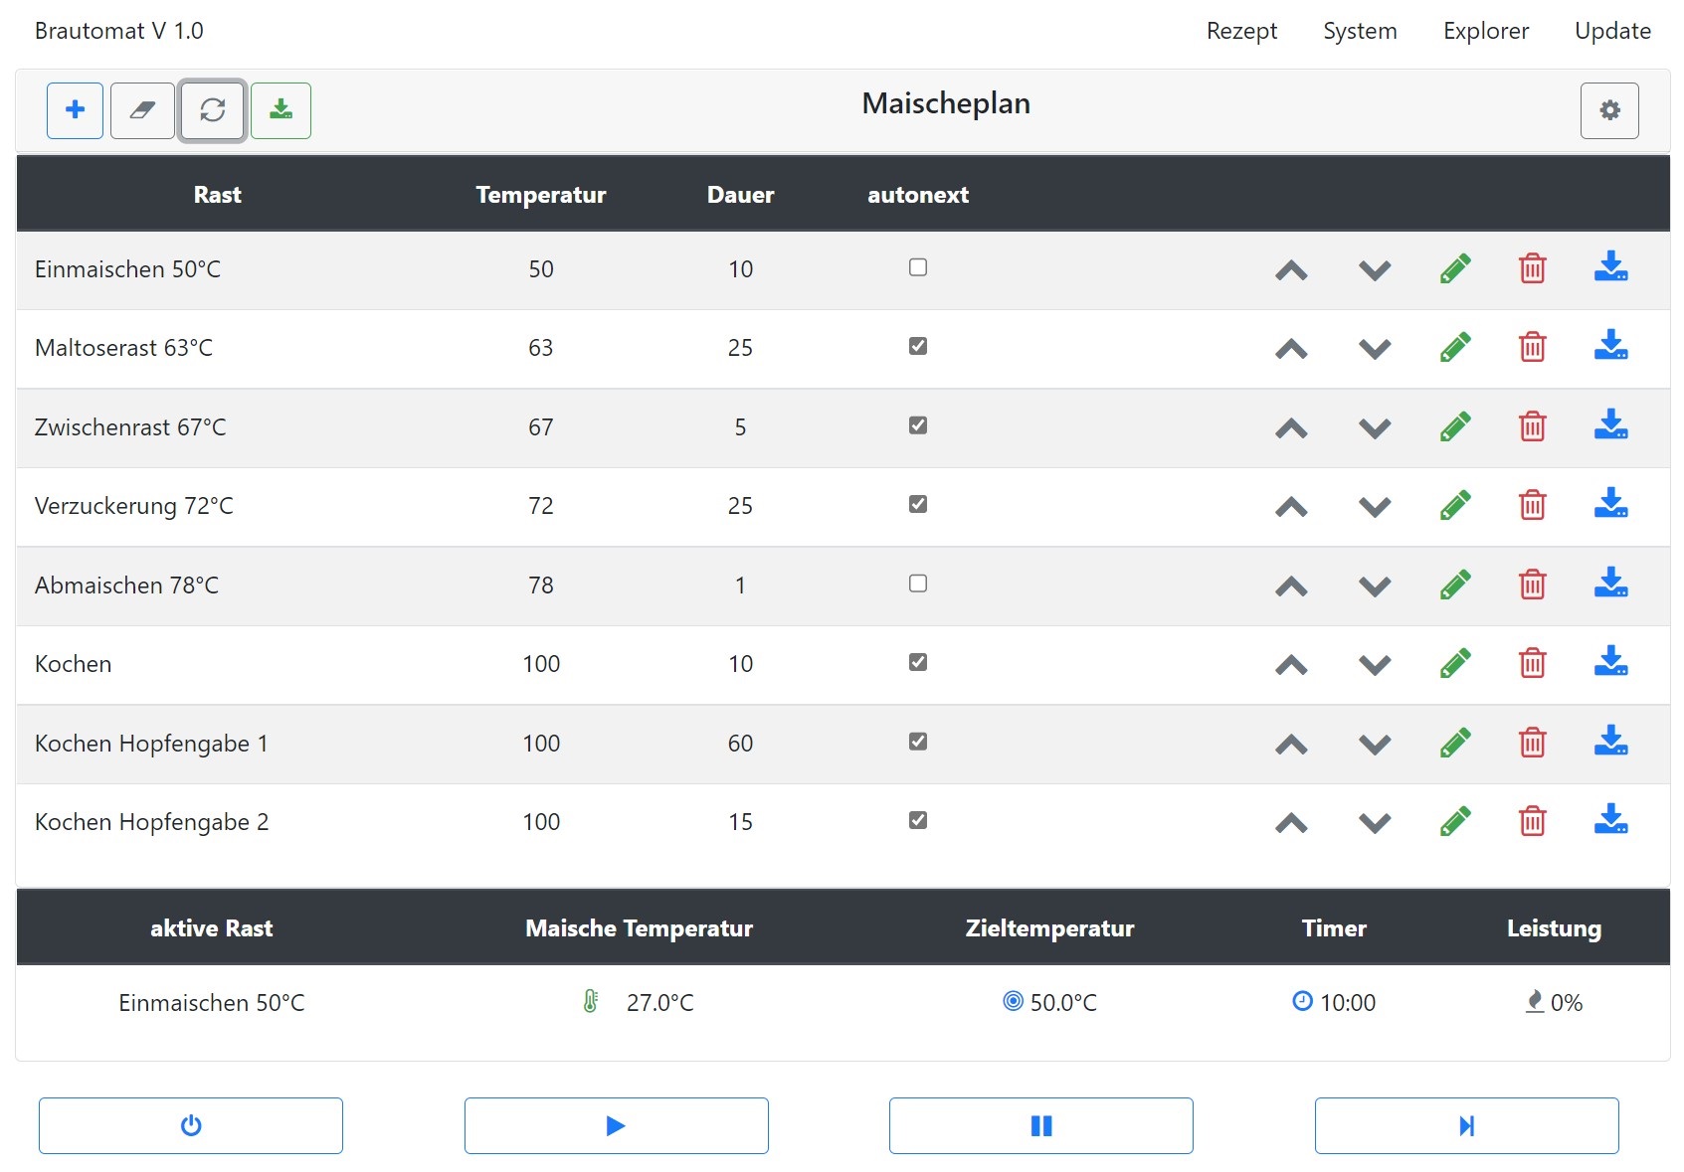The image size is (1684, 1172).
Task: Click the refresh reload icon in toolbar
Action: [212, 110]
